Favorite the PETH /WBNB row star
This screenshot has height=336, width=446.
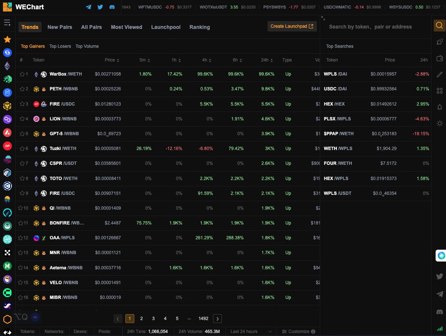pyautogui.click(x=22, y=89)
